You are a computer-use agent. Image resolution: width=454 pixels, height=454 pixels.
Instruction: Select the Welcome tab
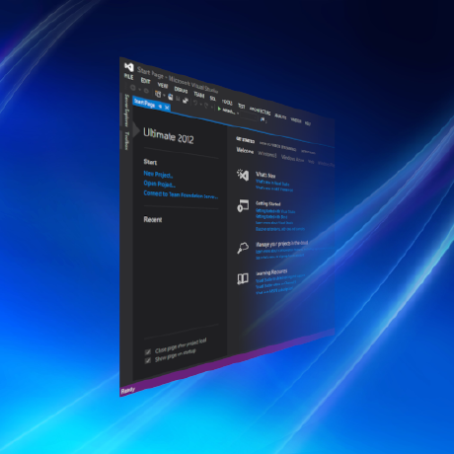(245, 151)
